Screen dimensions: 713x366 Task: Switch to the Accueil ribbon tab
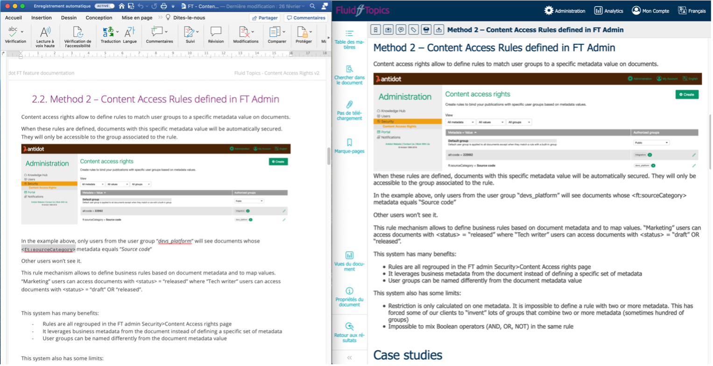(x=14, y=18)
